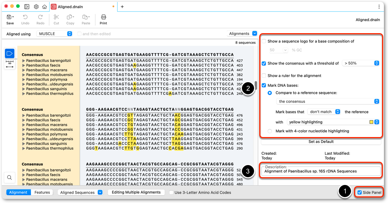Screen dimensions: 388x203
Task: Toggle the 'and then edited' checkbox
Action: point(79,34)
